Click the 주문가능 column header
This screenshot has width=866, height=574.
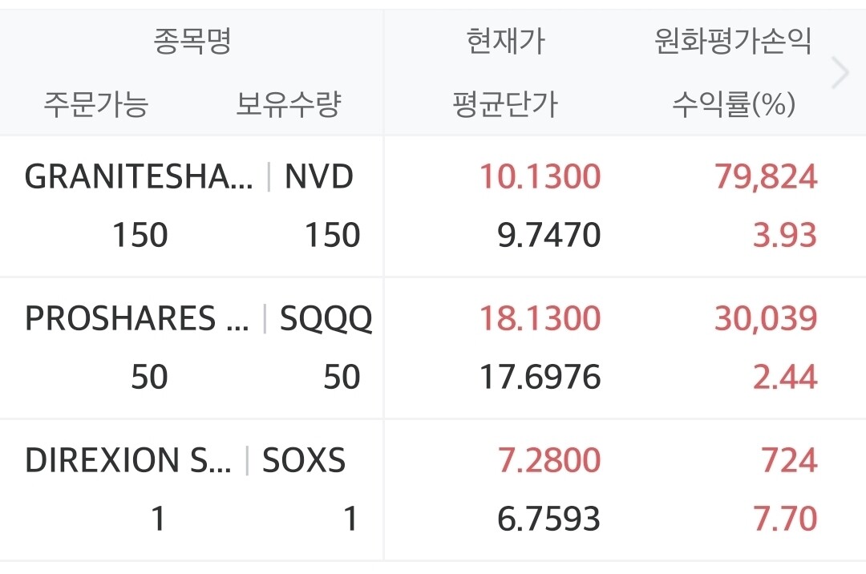(x=96, y=103)
